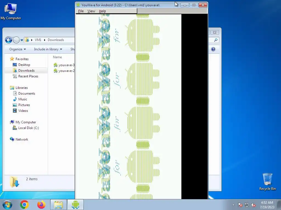
Task: Switch to YouWave app on taskbar
Action: click(75, 205)
